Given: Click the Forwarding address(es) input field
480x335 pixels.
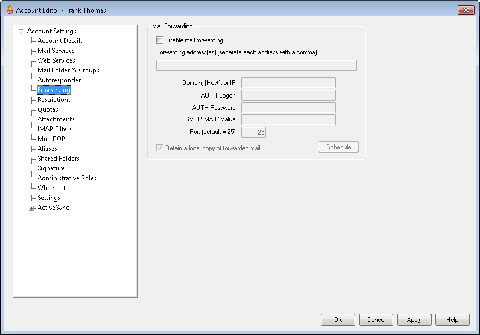Looking at the screenshot, I should (257, 65).
